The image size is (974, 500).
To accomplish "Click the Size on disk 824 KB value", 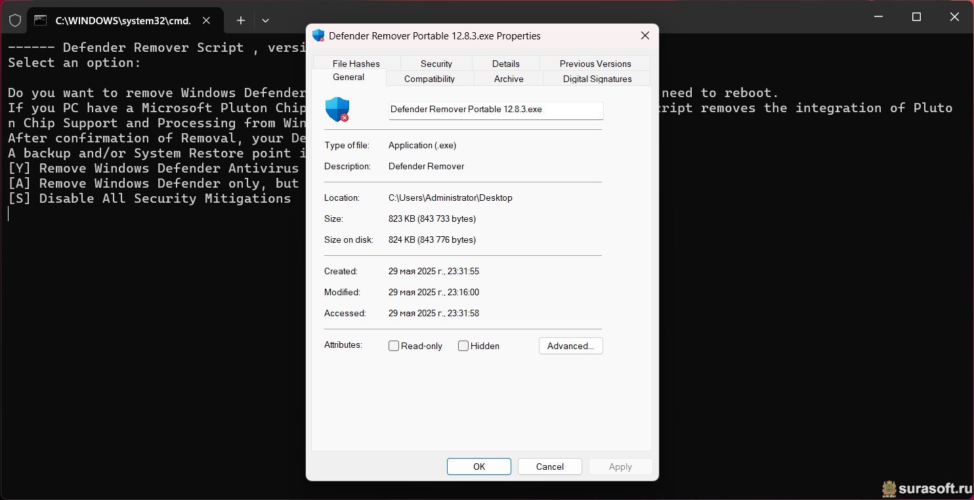I will [x=432, y=240].
